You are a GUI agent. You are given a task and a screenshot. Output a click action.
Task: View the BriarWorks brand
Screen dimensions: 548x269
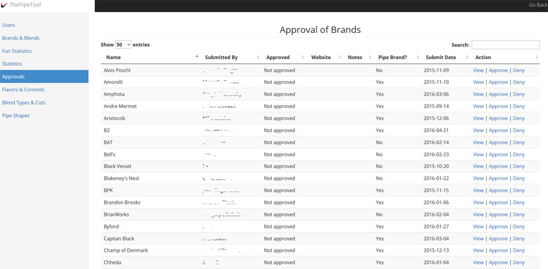[478, 215]
